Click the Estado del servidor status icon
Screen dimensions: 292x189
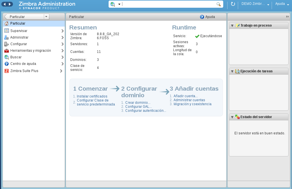point(238,117)
